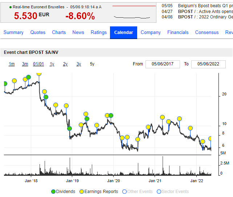Open the Summary tab
The width and height of the screenshot is (233, 197).
[13, 33]
